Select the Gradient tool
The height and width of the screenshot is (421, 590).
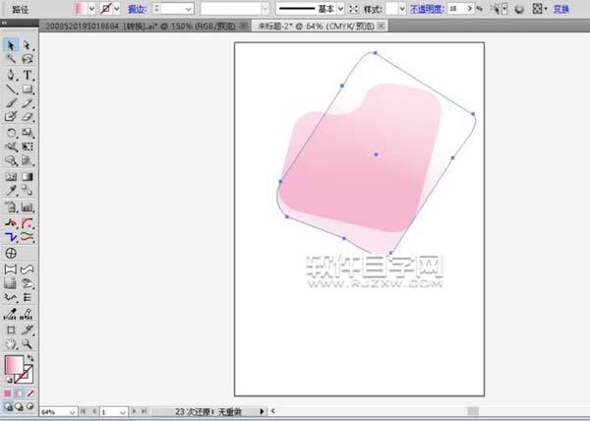click(x=28, y=177)
